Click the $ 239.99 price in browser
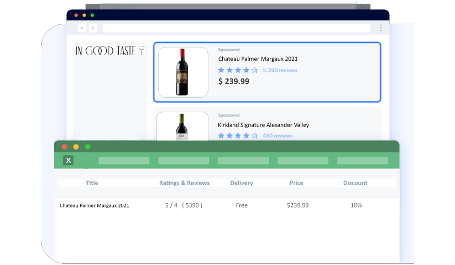Viewport: 455px width, 265px height. click(234, 81)
